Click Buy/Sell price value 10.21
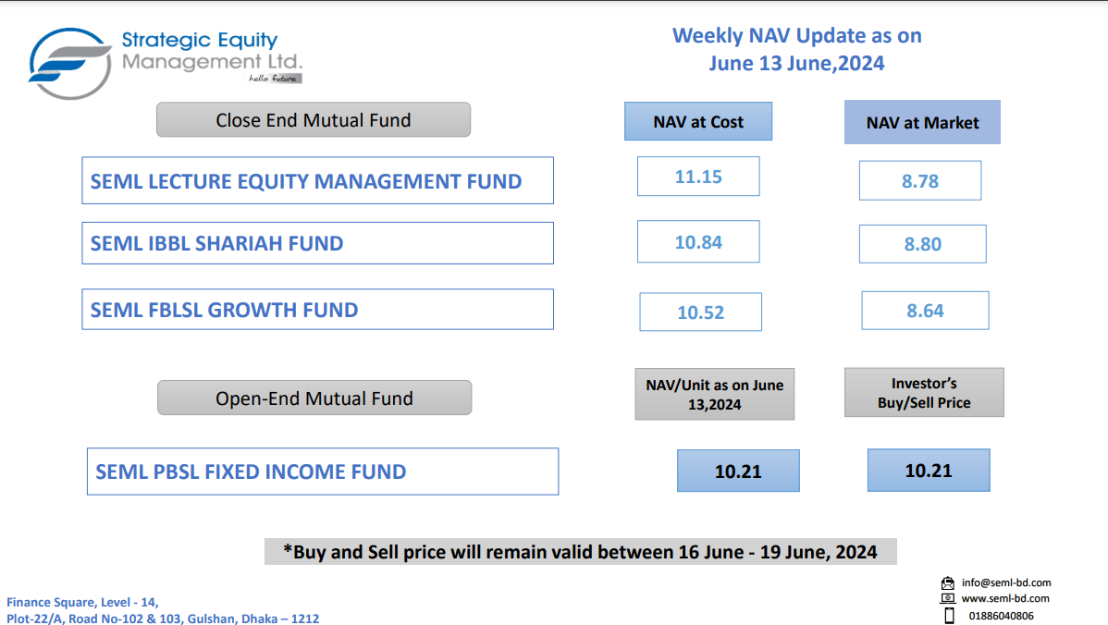 coord(929,470)
